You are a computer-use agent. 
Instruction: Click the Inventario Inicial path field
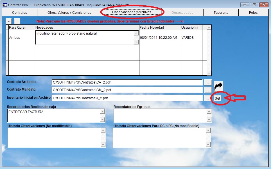click(127, 98)
